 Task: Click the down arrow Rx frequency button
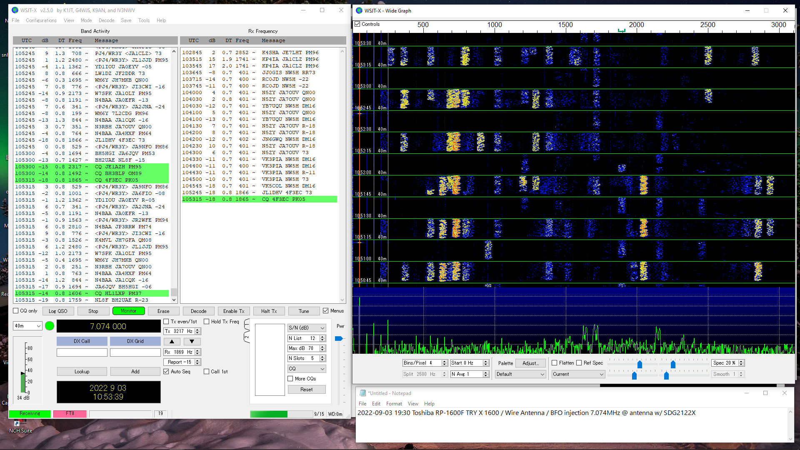pyautogui.click(x=192, y=342)
